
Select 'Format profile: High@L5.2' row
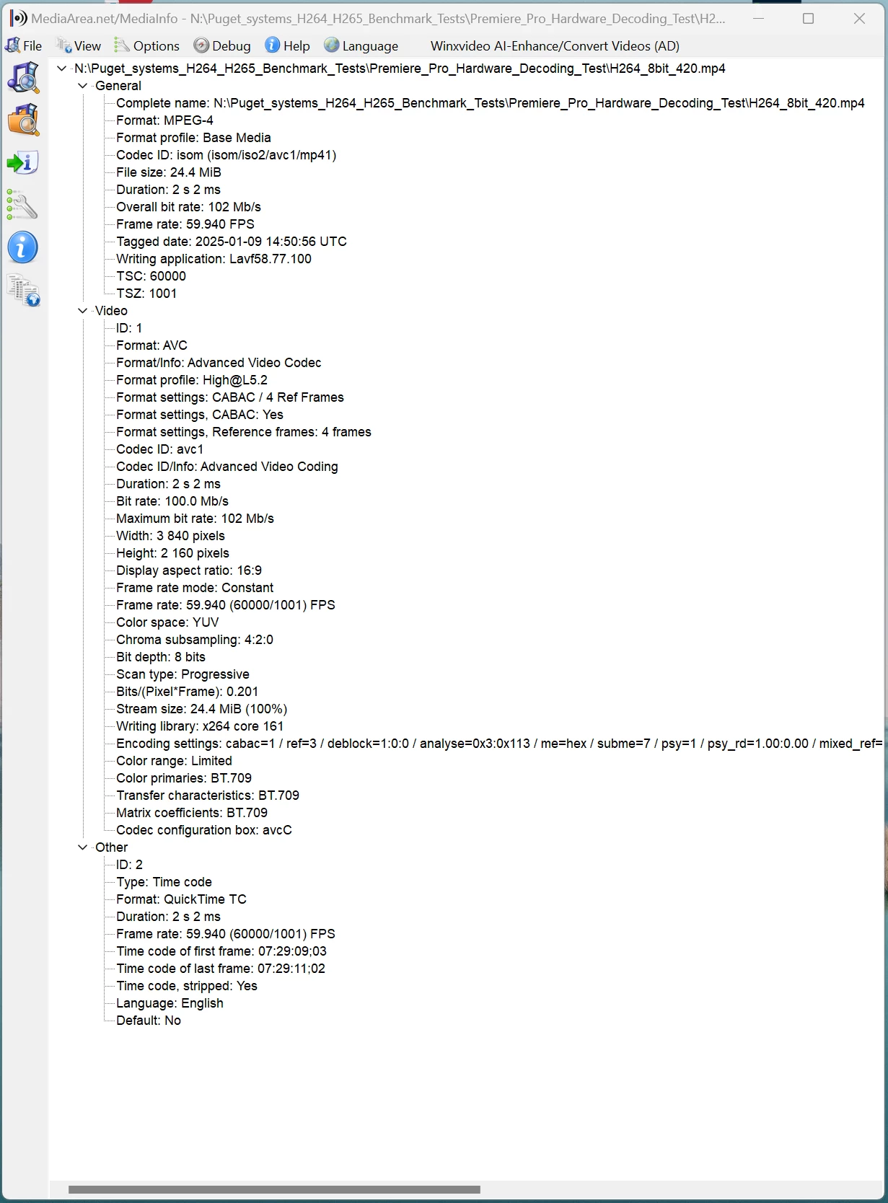coord(192,380)
